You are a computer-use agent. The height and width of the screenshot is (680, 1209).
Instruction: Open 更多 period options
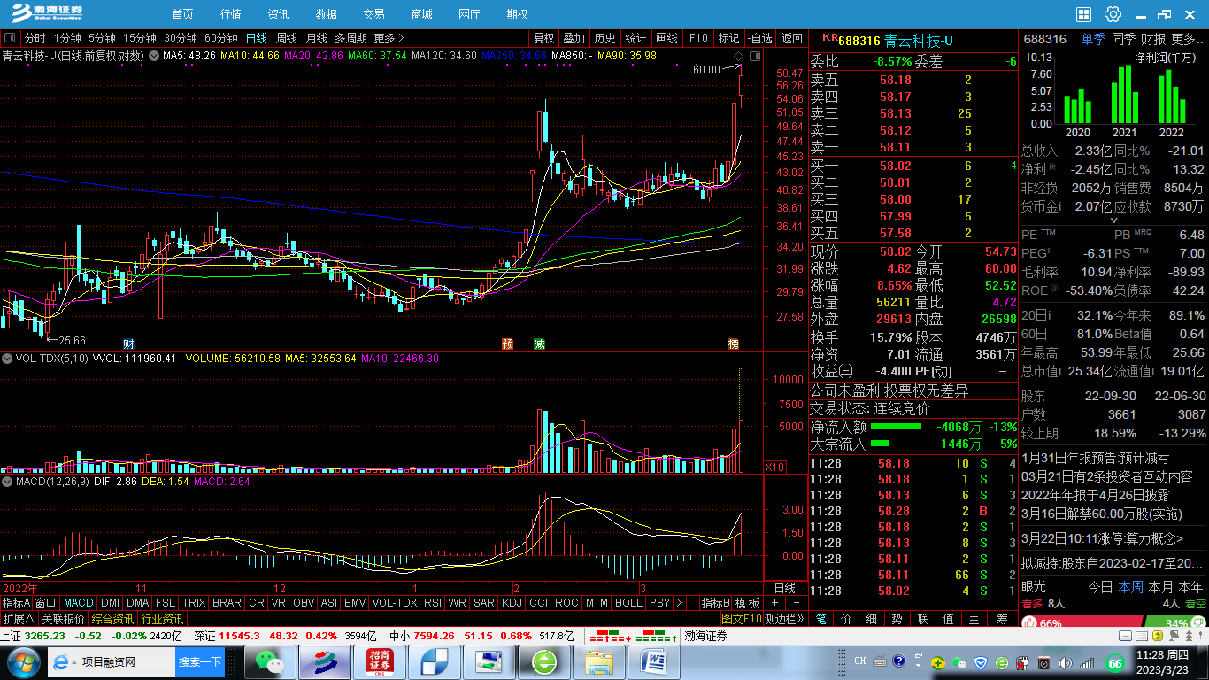[x=389, y=38]
